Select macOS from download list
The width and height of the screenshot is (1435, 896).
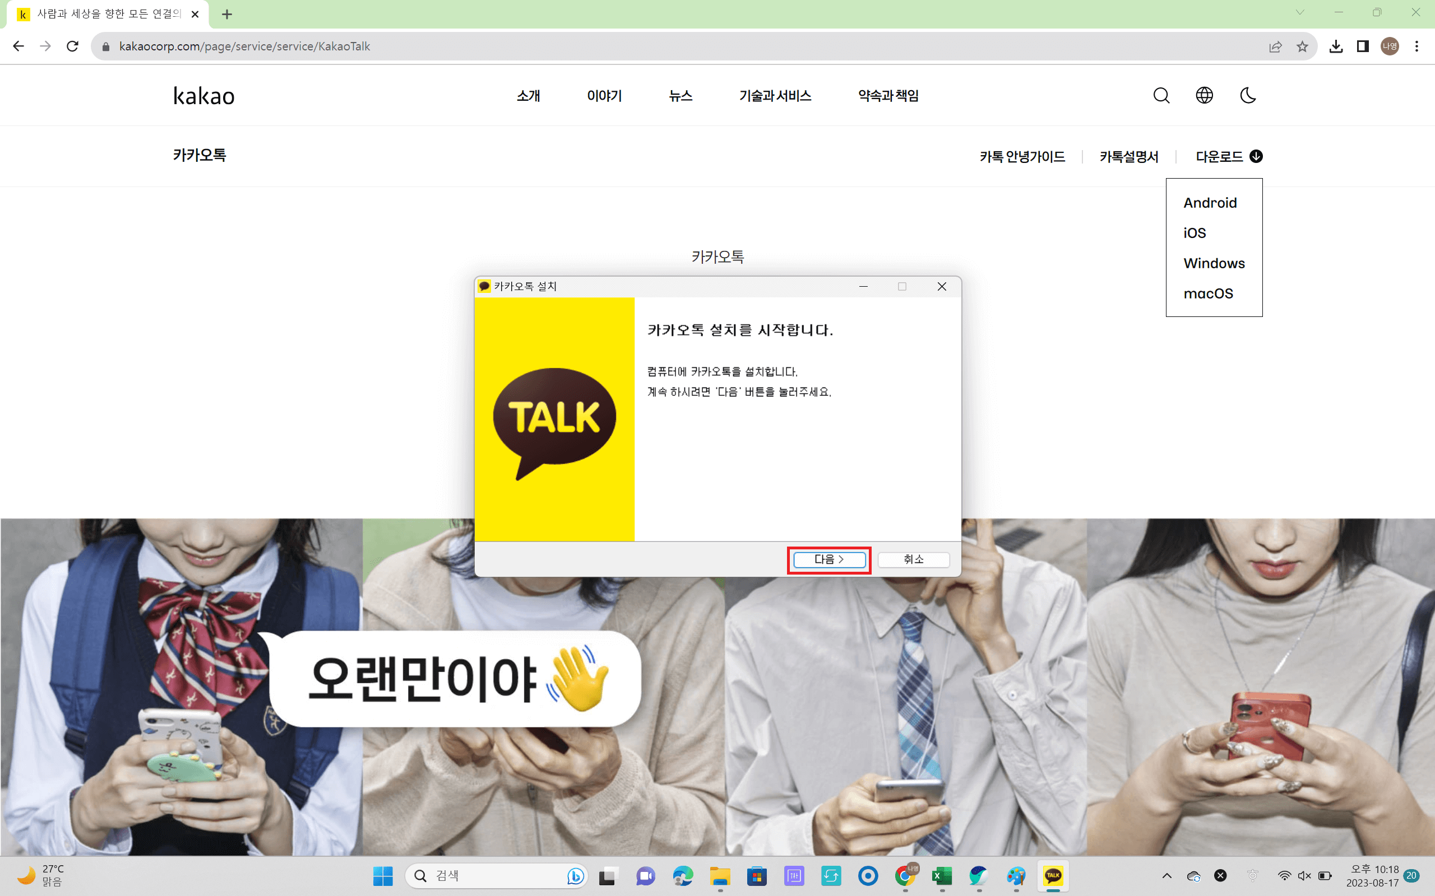1208,293
